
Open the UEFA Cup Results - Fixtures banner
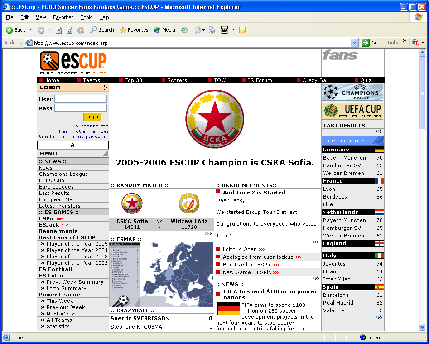[352, 111]
